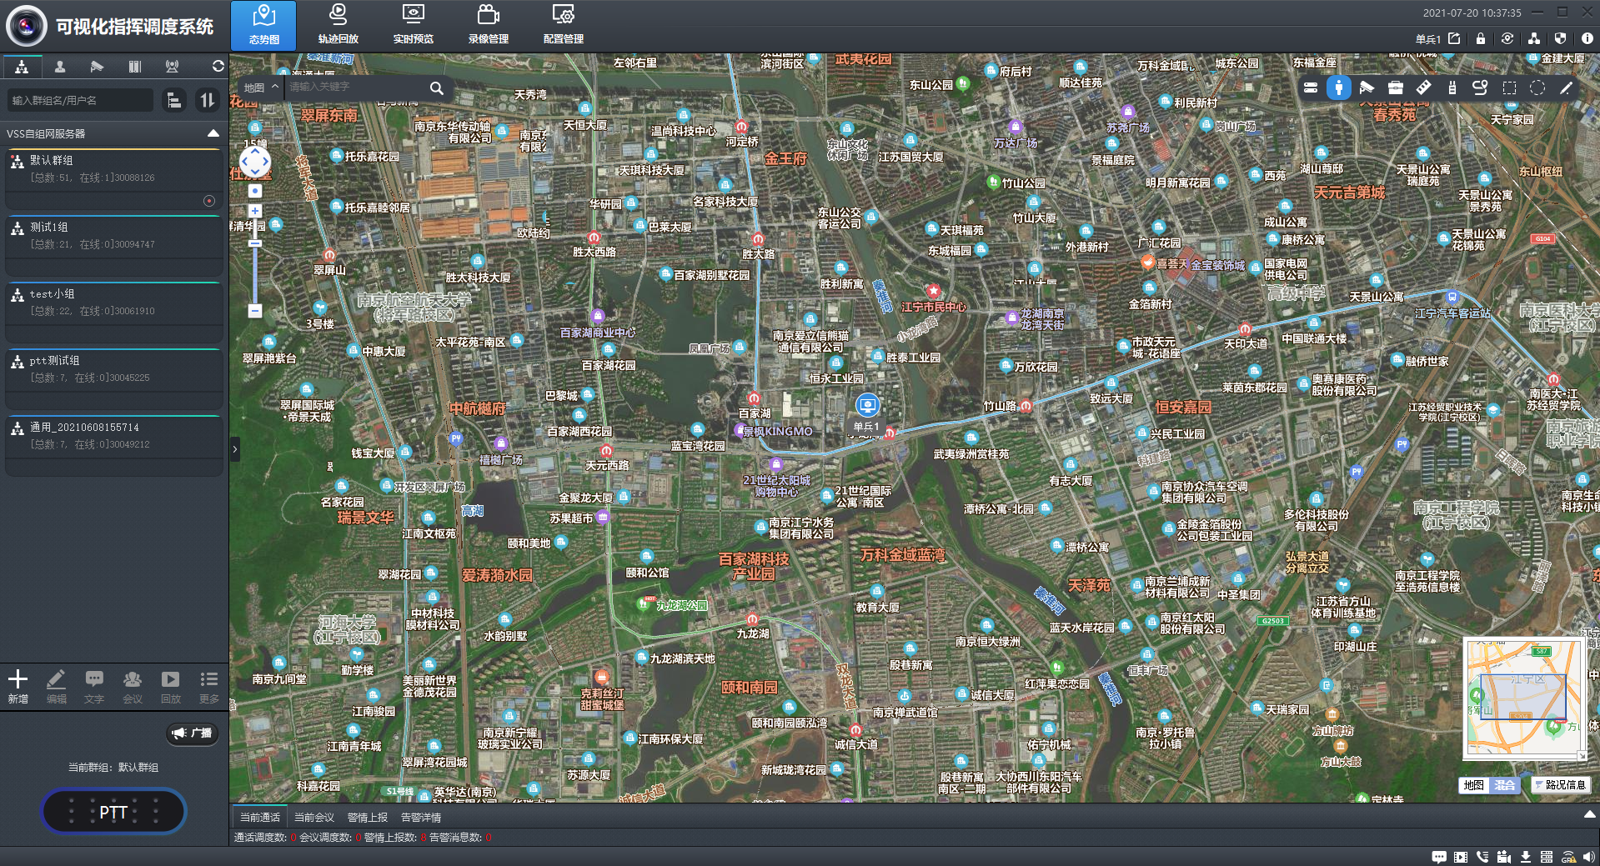This screenshot has width=1600, height=866.
Task: Click the camera layer icon in map toolbar
Action: 1367,88
